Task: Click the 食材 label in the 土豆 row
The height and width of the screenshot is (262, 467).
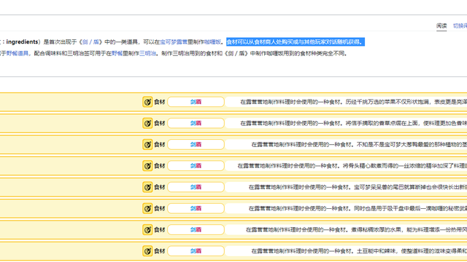Action: 159,251
